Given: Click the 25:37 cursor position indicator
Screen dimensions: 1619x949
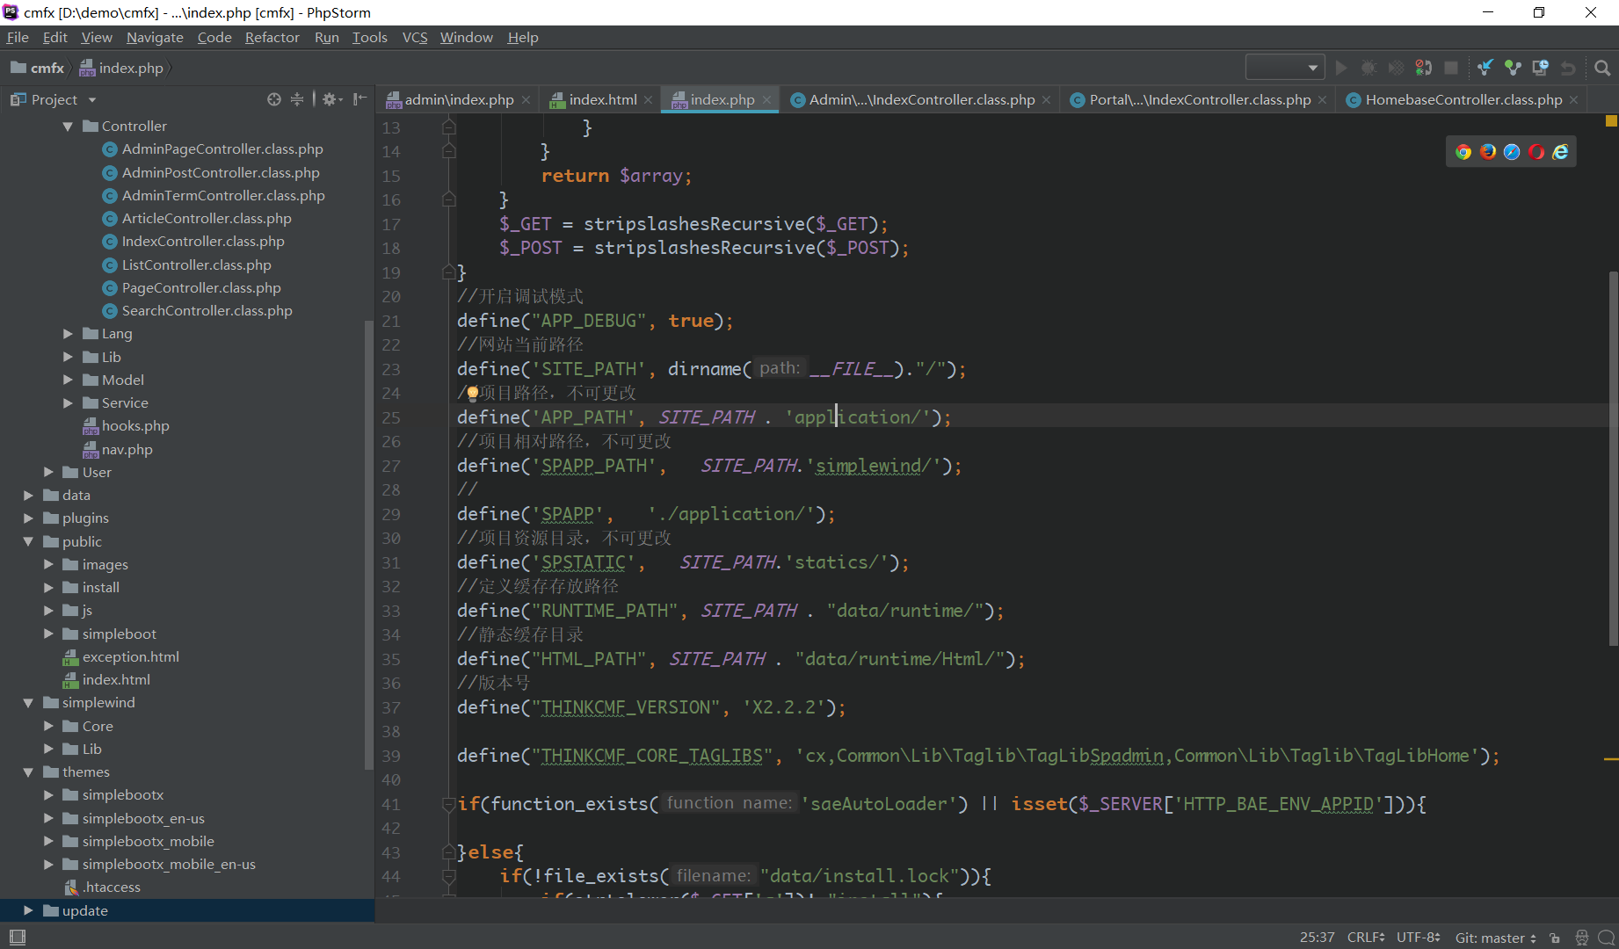Looking at the screenshot, I should coord(1317,938).
